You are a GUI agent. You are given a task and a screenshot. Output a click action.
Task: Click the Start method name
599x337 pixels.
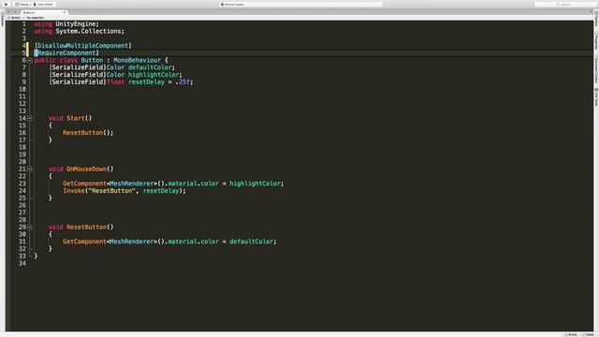pos(76,118)
